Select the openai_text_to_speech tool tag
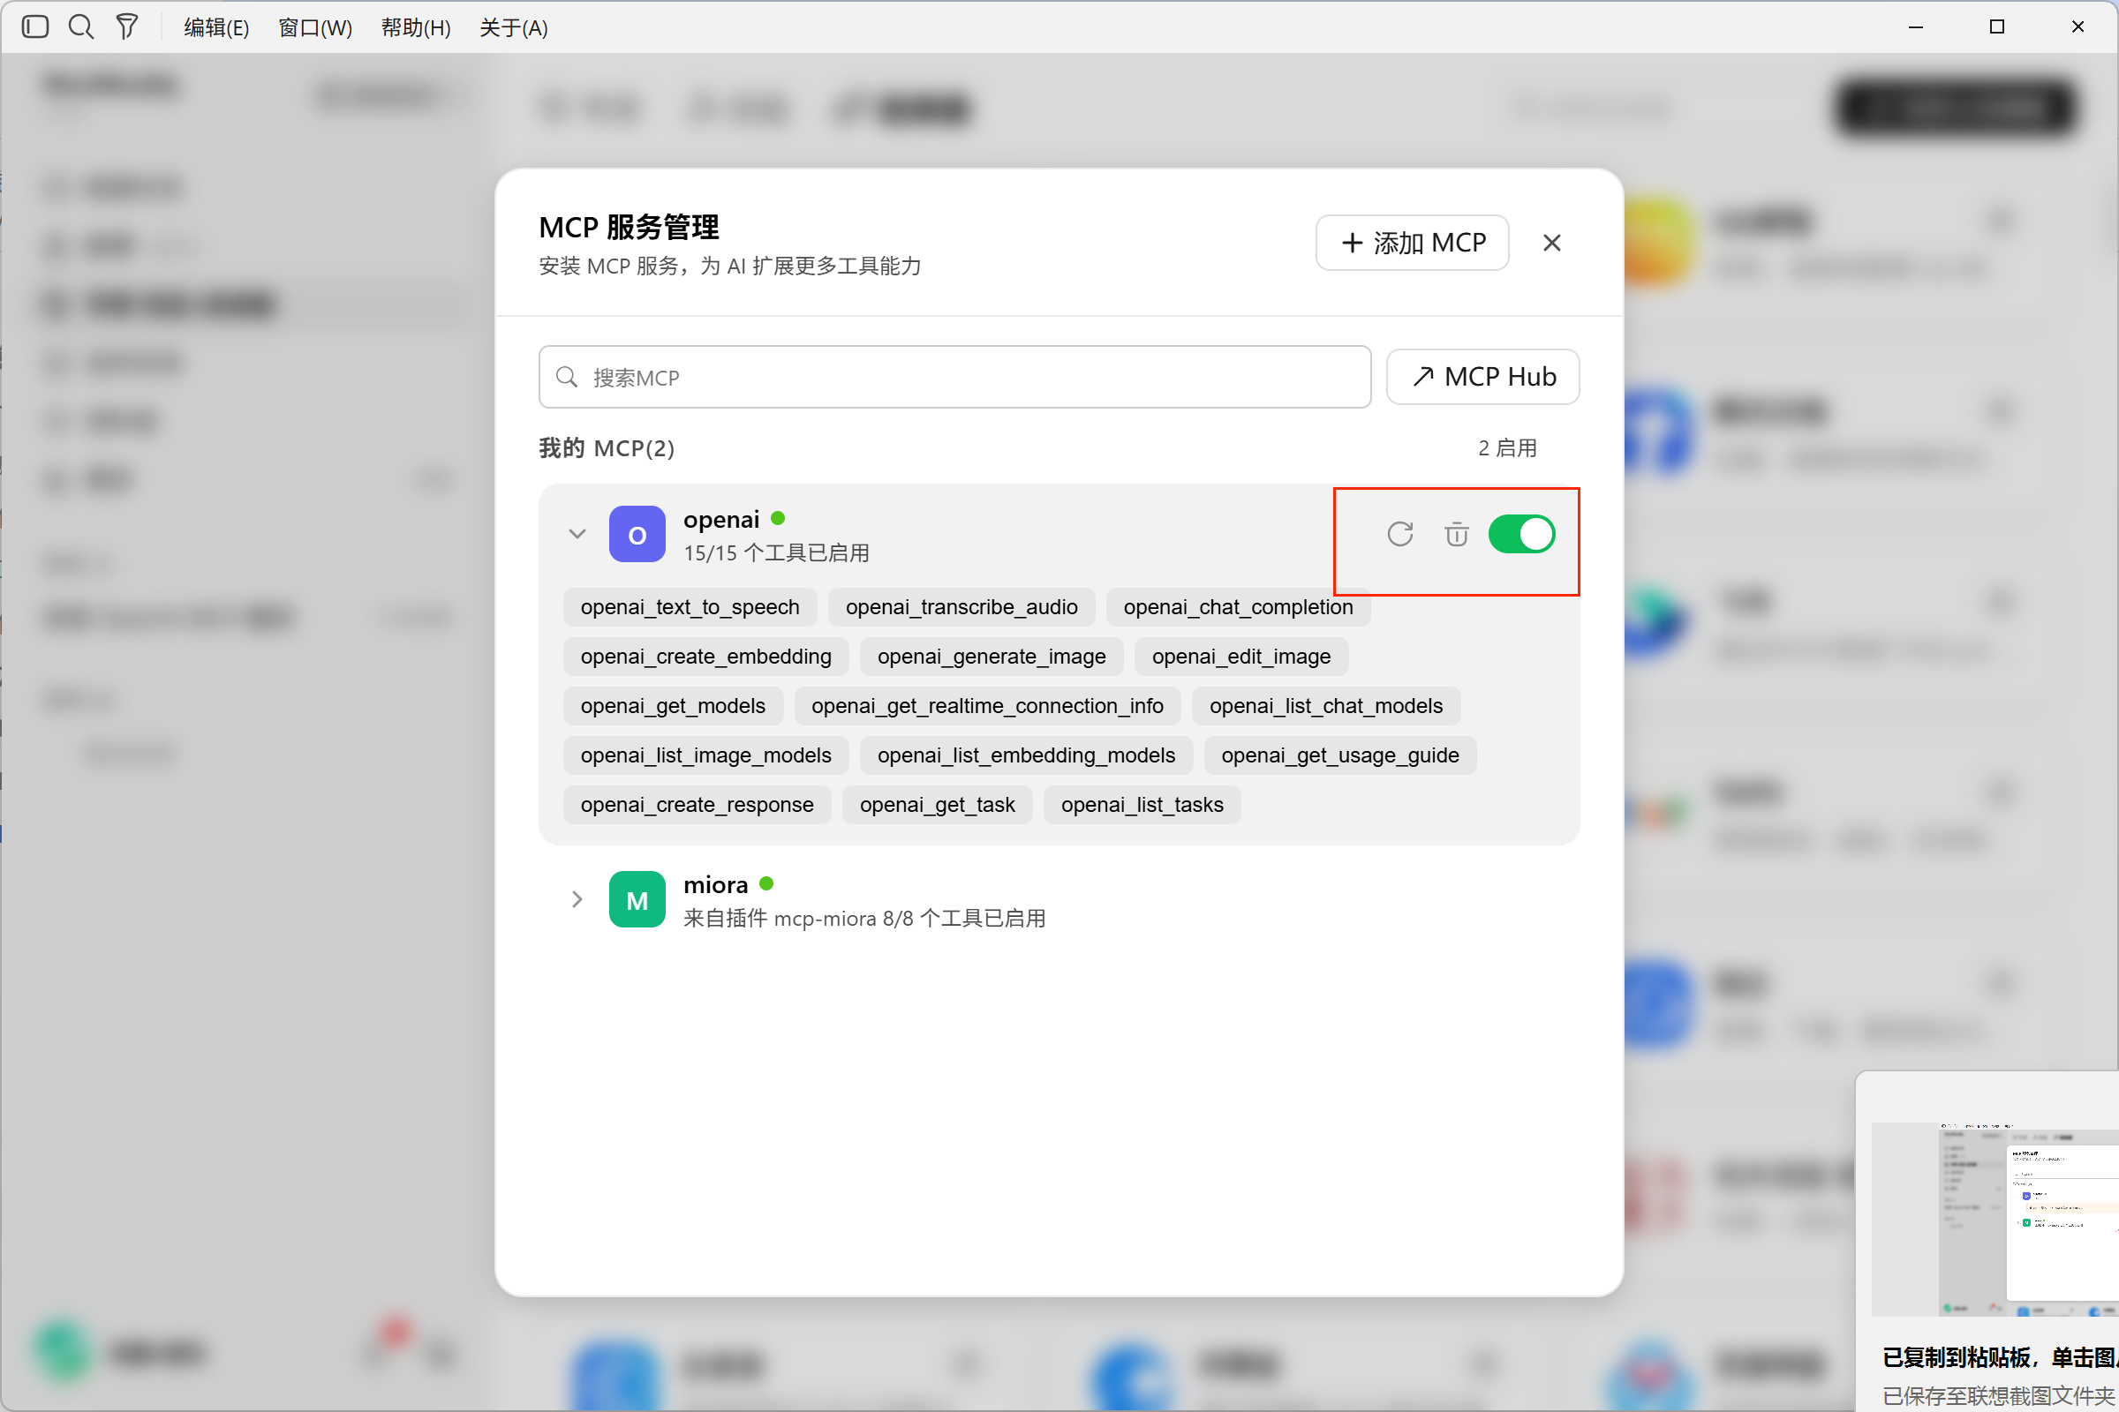 pos(690,607)
